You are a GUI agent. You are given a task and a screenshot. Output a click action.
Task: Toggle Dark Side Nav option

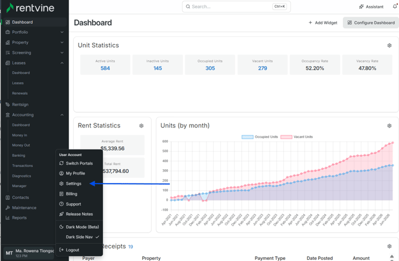pos(79,237)
